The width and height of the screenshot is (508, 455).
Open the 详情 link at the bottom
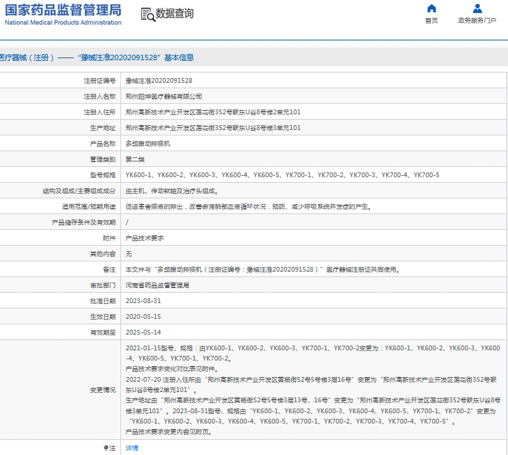[132, 448]
